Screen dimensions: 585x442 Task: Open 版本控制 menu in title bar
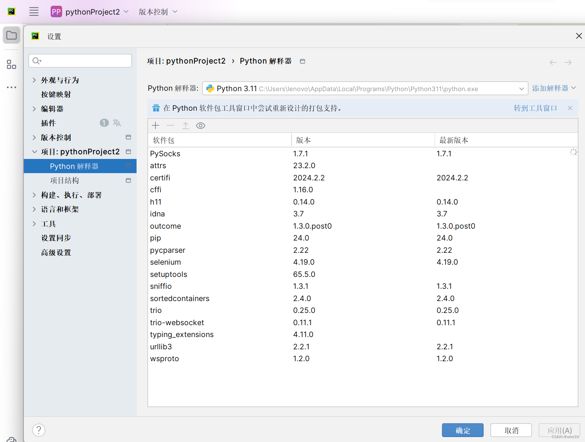pos(158,12)
